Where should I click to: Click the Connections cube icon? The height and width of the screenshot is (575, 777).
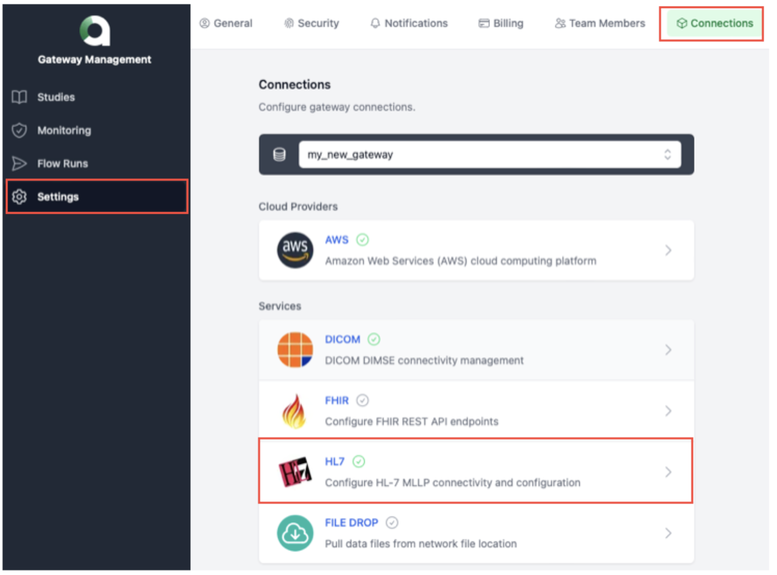click(x=682, y=23)
